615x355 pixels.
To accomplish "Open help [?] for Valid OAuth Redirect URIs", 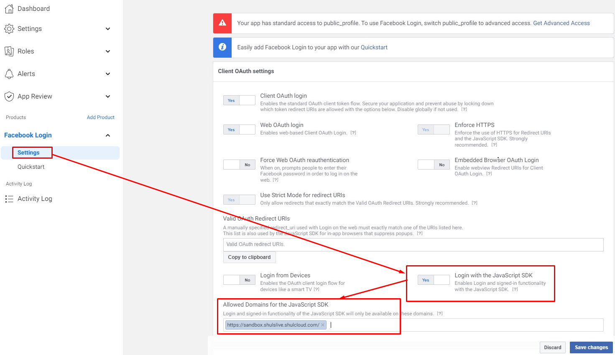I will (x=420, y=233).
